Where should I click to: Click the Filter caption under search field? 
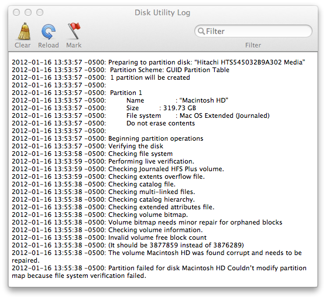[253, 45]
